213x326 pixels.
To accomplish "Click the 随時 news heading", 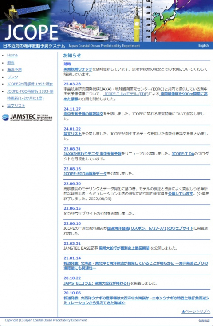I will 67,64.
